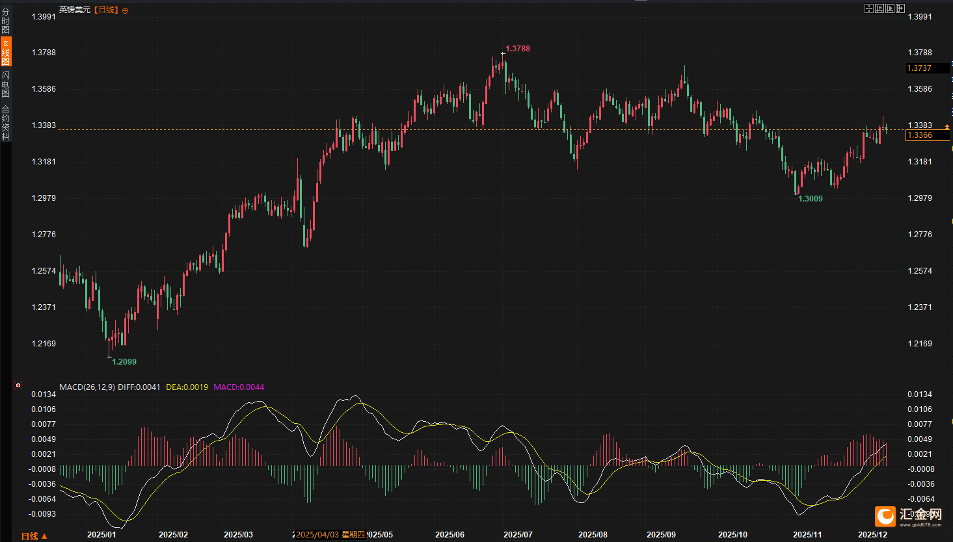Click the orange circle-plus icon beside 【日线】
The width and height of the screenshot is (953, 542).
tap(125, 10)
